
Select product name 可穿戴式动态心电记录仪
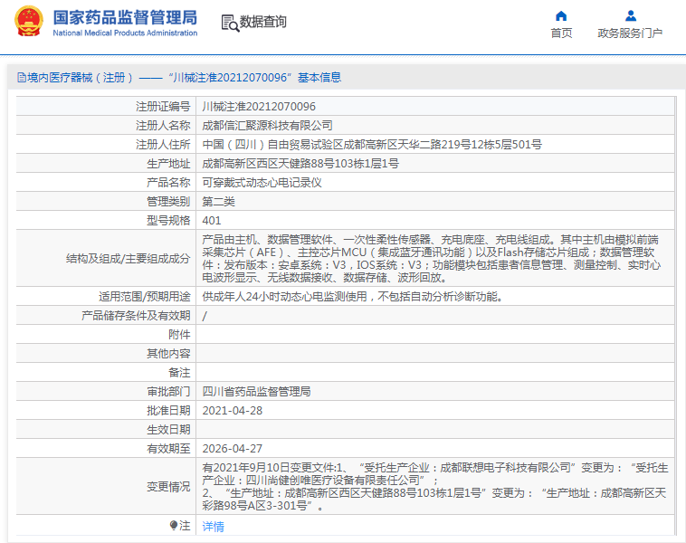pos(262,183)
